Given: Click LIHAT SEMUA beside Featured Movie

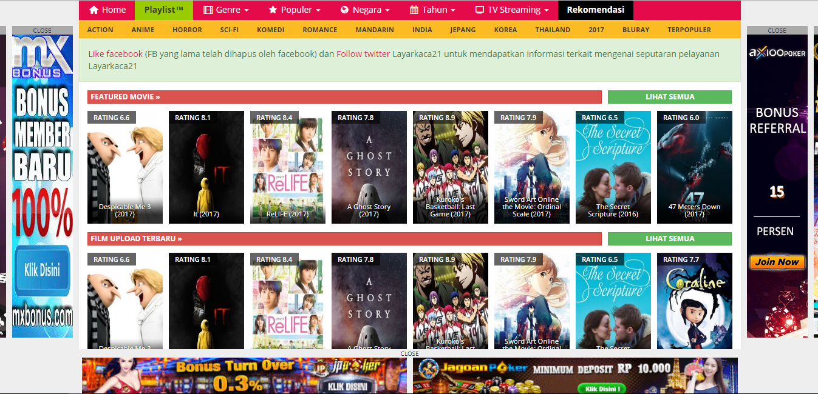Looking at the screenshot, I should coord(670,97).
